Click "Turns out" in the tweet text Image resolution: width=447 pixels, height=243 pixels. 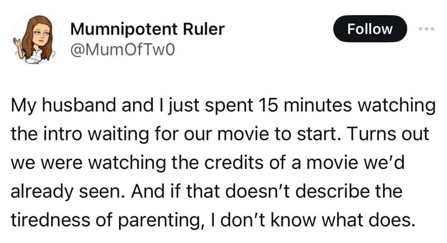click(x=387, y=134)
